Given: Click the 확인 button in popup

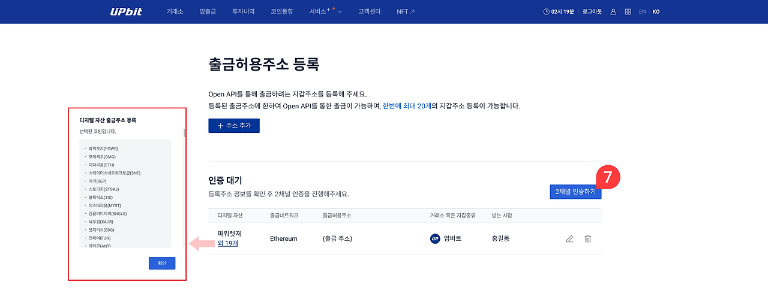Looking at the screenshot, I should (162, 263).
